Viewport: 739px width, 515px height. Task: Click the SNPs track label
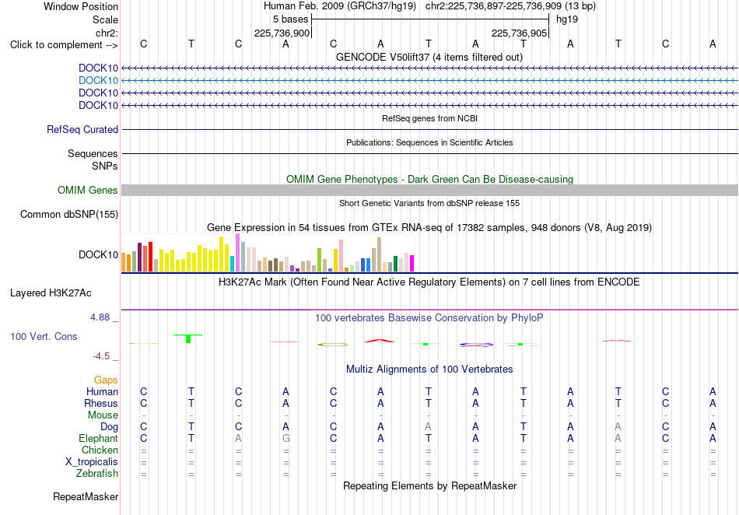coord(105,166)
